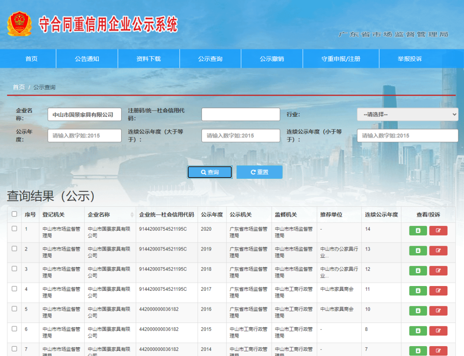
Task: Open the 公示查询 menu item
Action: click(210, 59)
